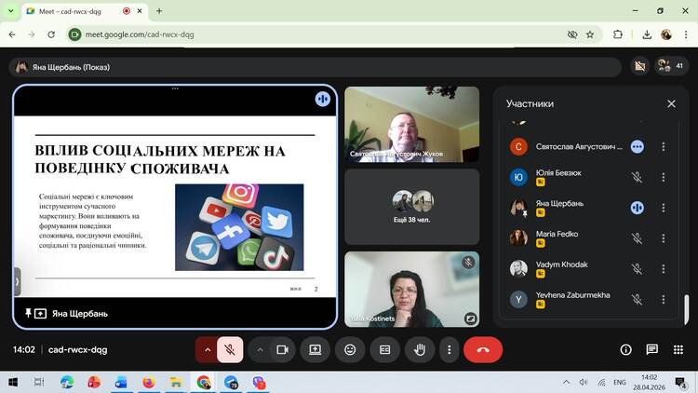Bookmark this page with star icon
Screen dimensions: 698x393
tap(590, 34)
